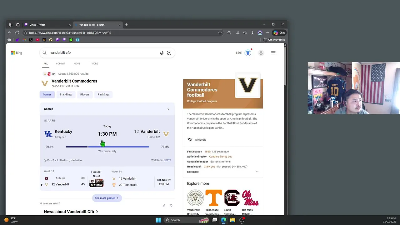Open the OBS Studio taskbar icon
This screenshot has height=225, width=400.
tap(242, 220)
